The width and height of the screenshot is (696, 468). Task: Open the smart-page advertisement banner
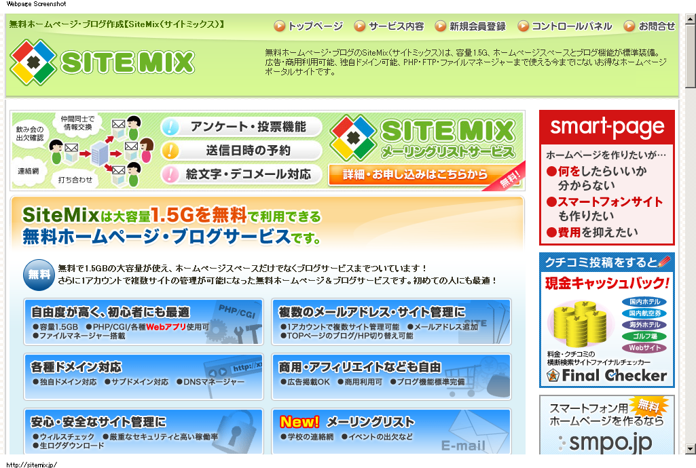click(x=607, y=178)
